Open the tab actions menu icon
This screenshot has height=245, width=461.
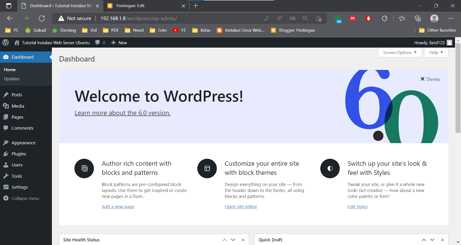pyautogui.click(x=9, y=6)
